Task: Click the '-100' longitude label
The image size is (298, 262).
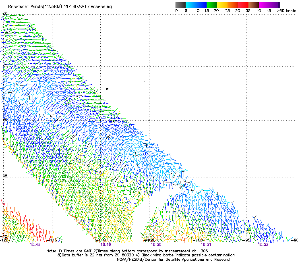Action: pos(198,240)
